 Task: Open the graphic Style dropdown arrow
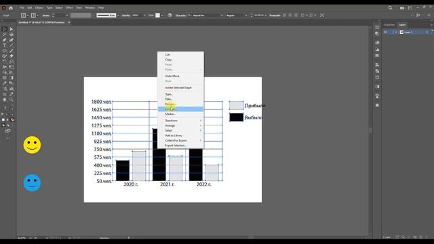[x=162, y=16]
